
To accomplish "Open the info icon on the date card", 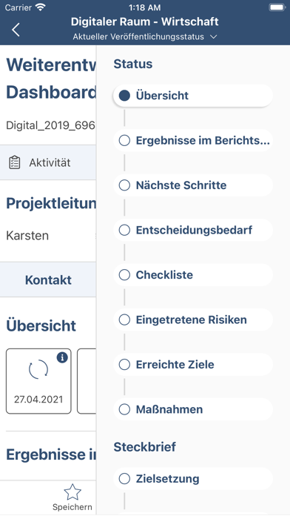I will 62,357.
